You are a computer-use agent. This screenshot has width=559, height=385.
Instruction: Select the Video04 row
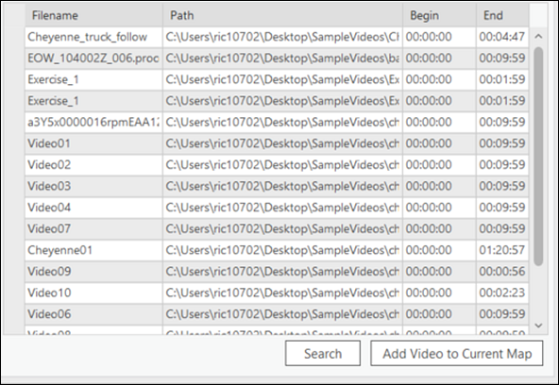pos(277,208)
